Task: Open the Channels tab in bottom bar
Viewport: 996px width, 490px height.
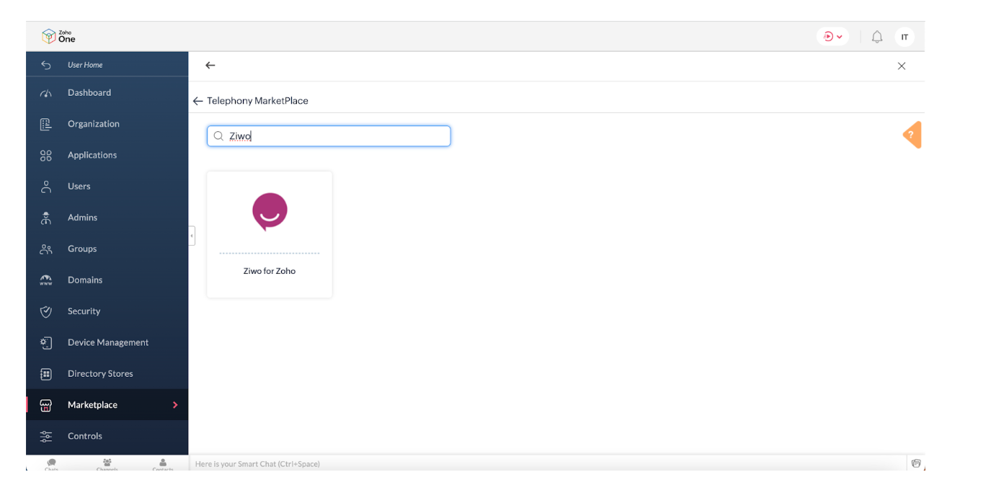Action: (x=107, y=464)
